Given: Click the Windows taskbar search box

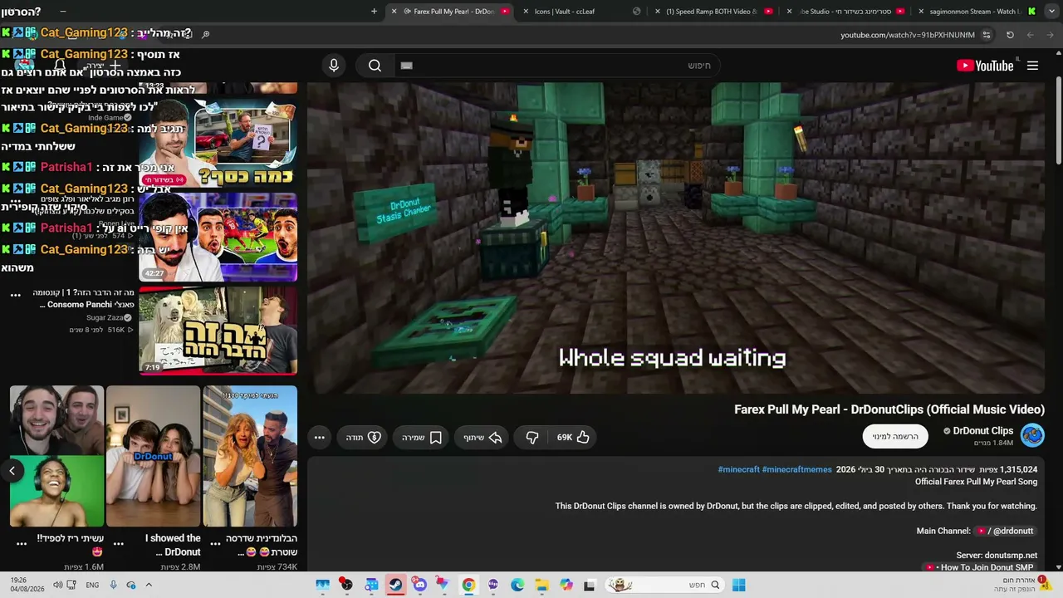Looking at the screenshot, I should click(664, 585).
